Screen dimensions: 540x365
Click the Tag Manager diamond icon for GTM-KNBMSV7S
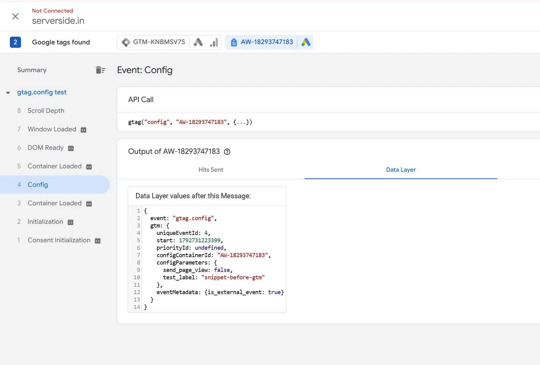point(126,42)
